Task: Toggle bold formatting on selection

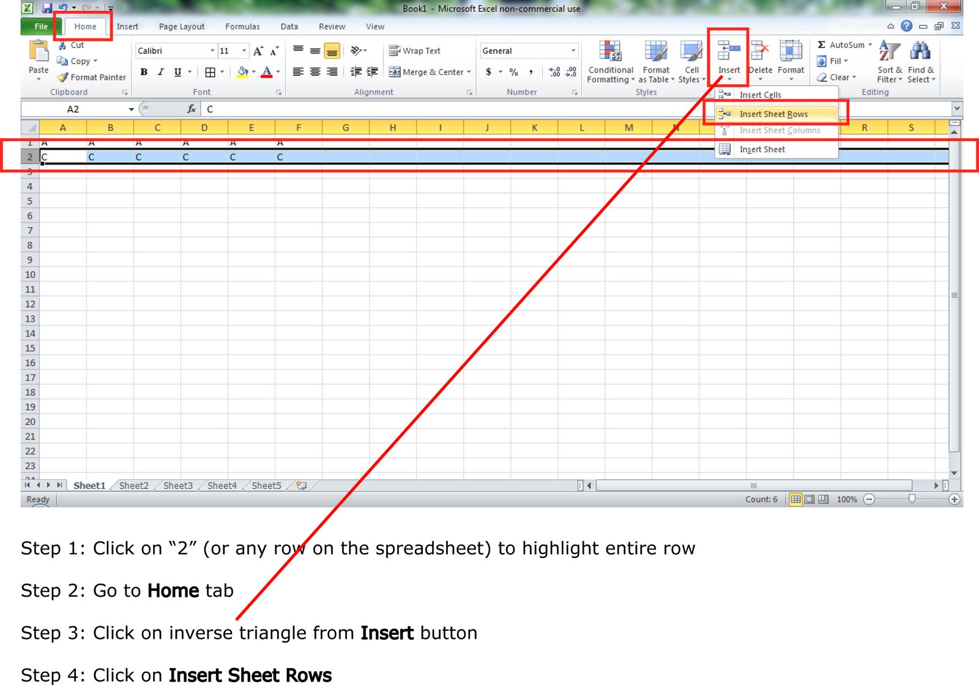Action: [x=143, y=72]
